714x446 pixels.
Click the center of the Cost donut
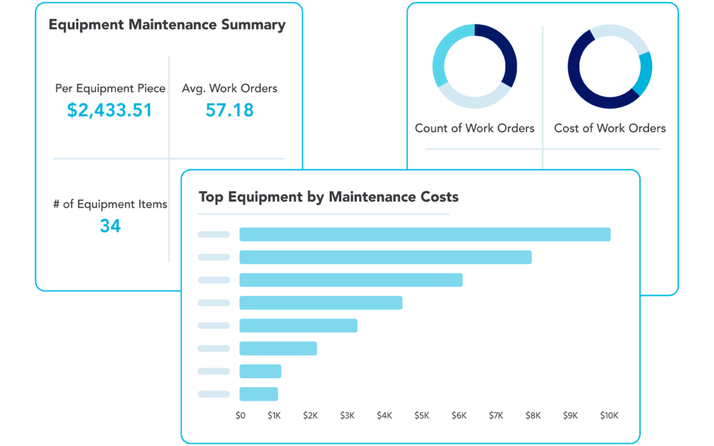[609, 66]
